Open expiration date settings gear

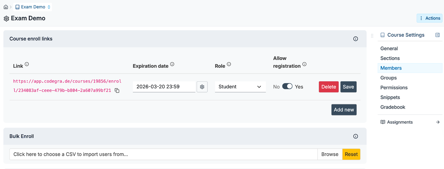[x=202, y=87]
